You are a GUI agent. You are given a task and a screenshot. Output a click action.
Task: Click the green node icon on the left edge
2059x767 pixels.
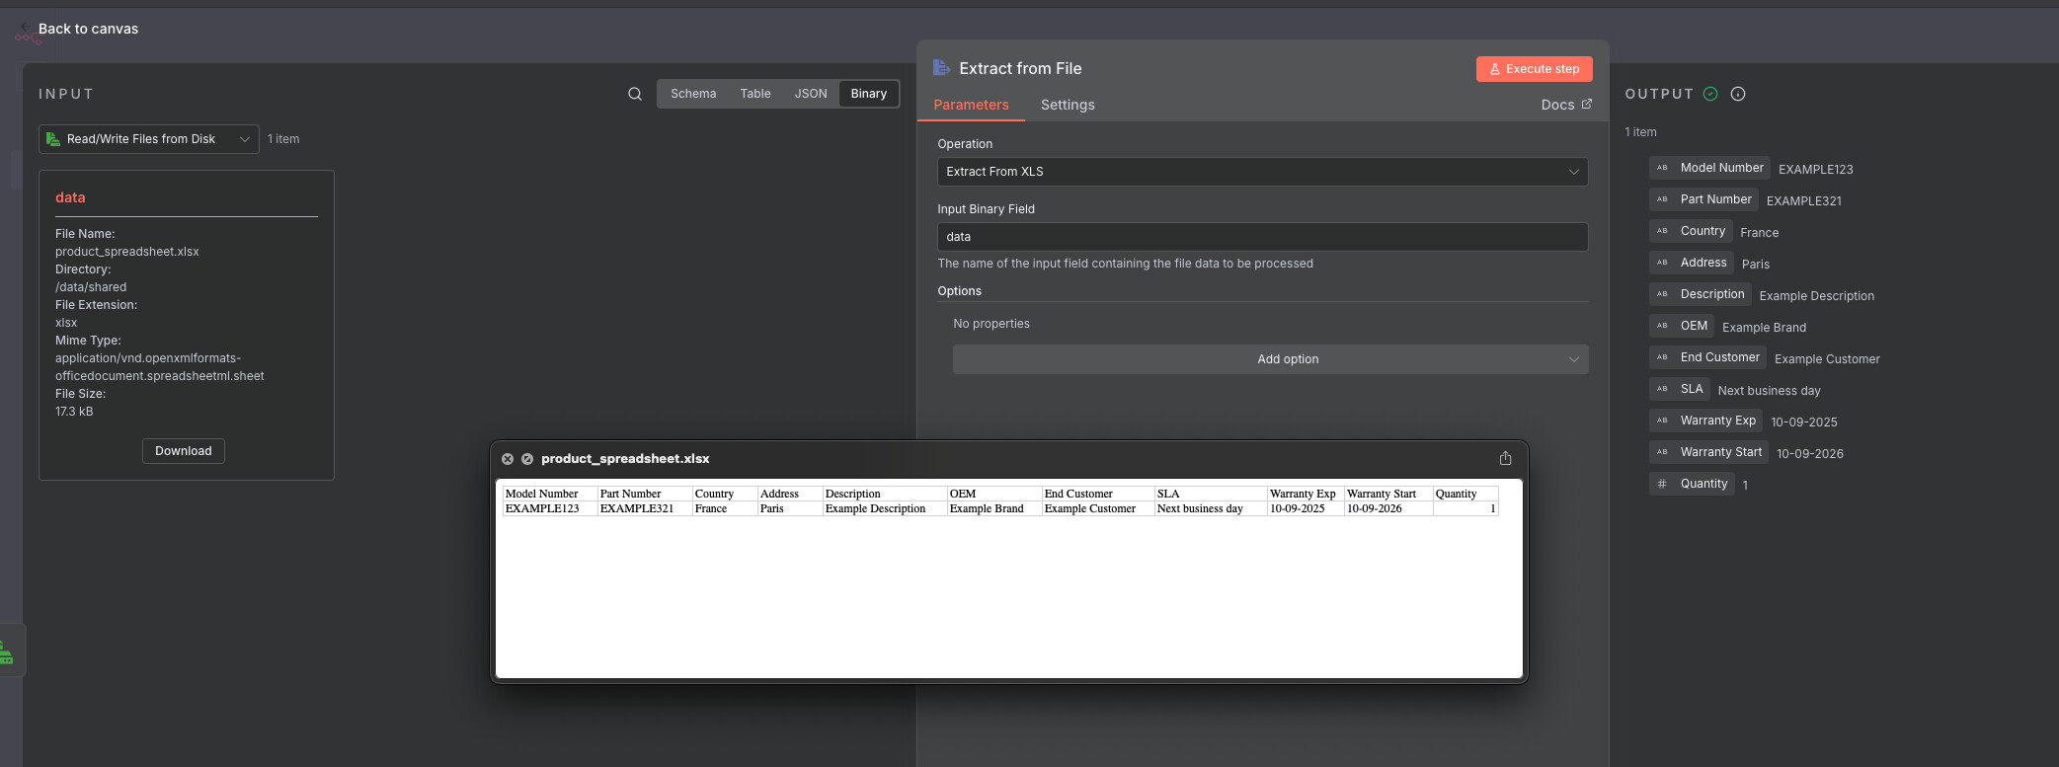[x=7, y=652]
